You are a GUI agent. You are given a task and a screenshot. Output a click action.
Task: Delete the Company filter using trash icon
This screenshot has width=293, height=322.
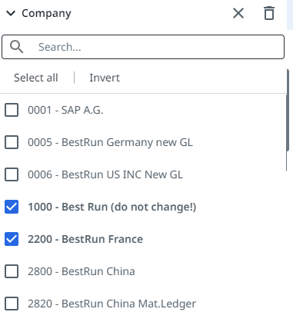pyautogui.click(x=269, y=13)
